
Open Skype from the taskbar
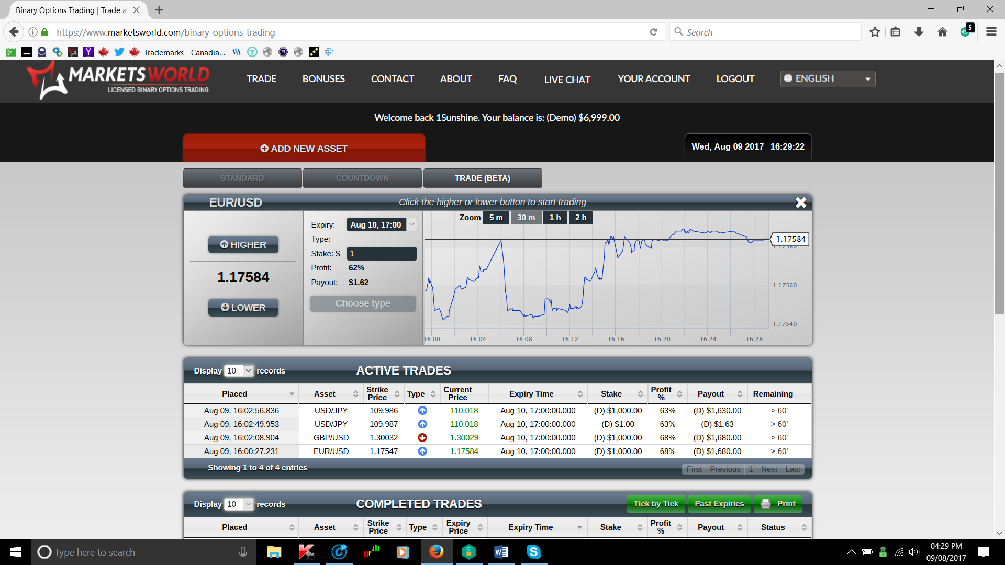pyautogui.click(x=533, y=552)
